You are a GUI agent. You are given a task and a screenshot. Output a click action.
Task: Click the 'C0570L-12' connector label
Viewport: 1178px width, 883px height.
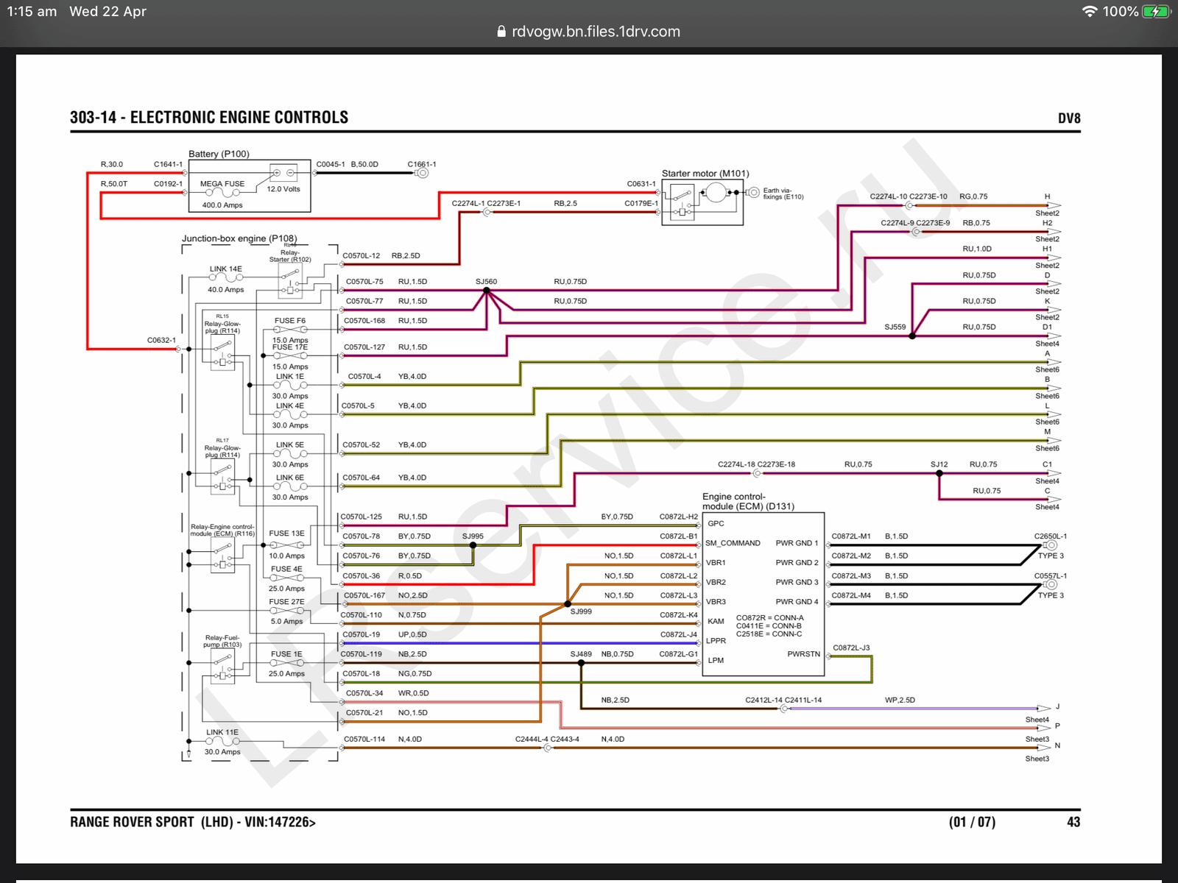coord(361,256)
